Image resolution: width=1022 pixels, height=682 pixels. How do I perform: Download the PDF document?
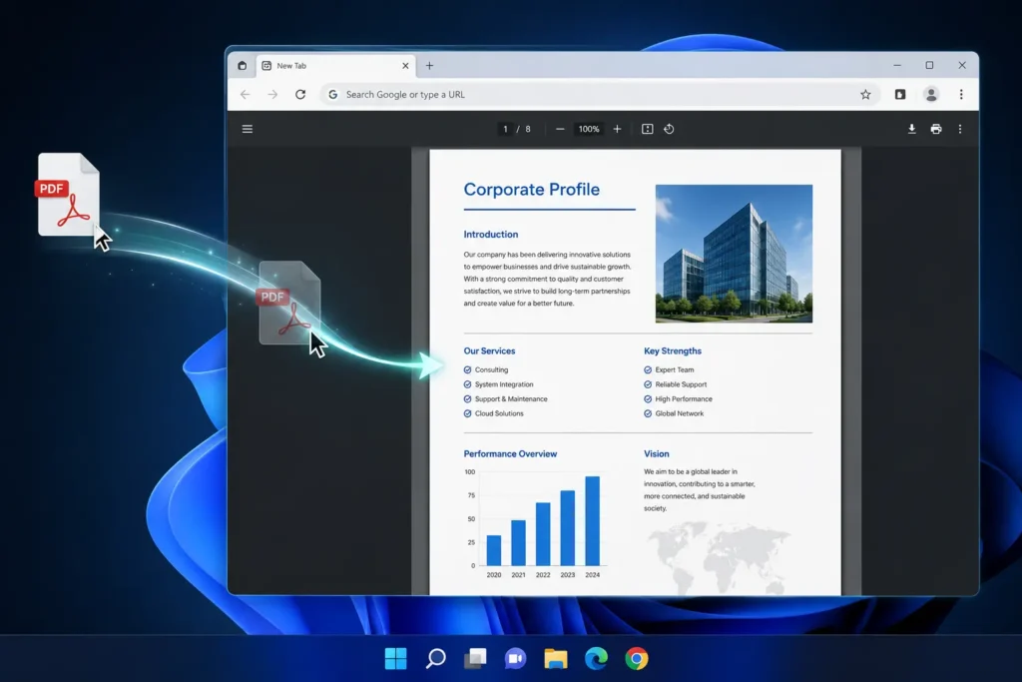point(912,129)
